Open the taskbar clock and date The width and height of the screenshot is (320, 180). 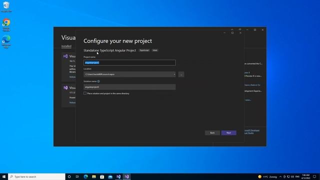[305, 176]
